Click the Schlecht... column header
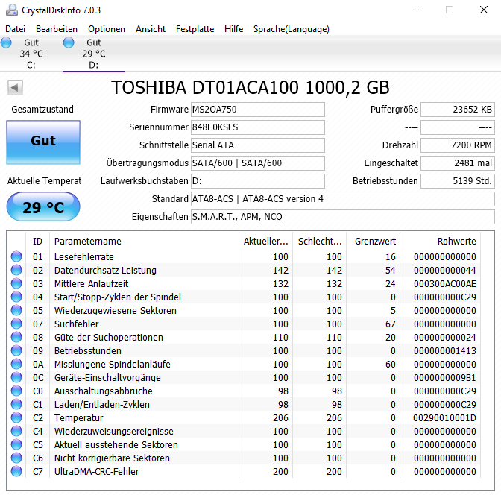 click(320, 242)
